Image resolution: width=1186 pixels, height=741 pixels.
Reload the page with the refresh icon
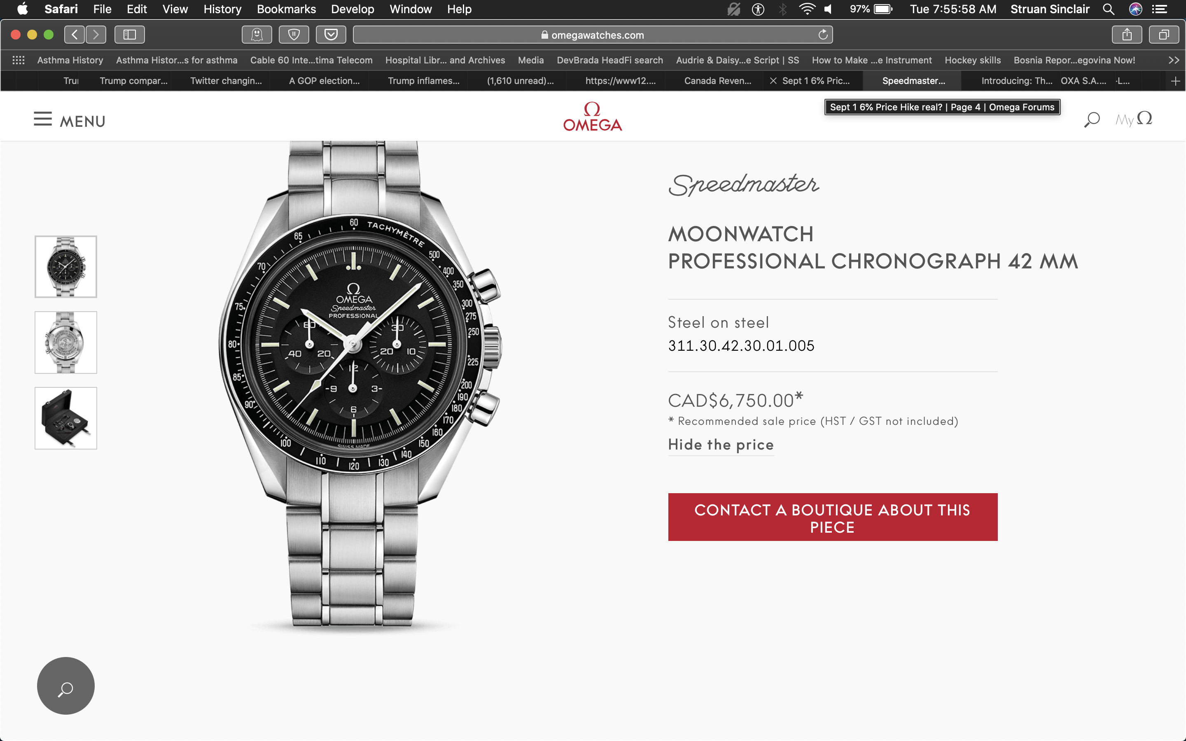(823, 35)
